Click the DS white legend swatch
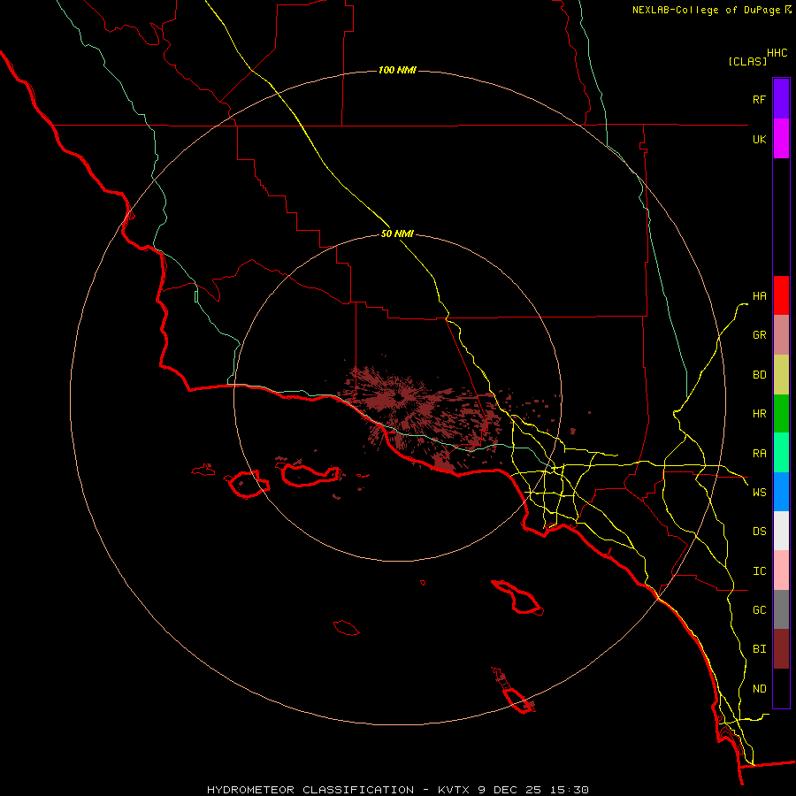This screenshot has width=796, height=796. (x=781, y=531)
